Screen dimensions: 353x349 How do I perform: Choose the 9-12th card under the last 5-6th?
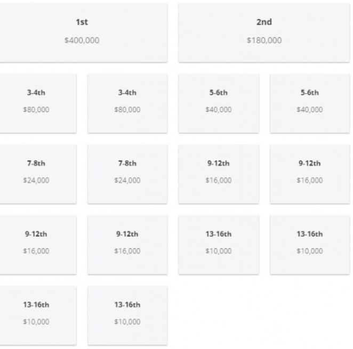(x=310, y=174)
